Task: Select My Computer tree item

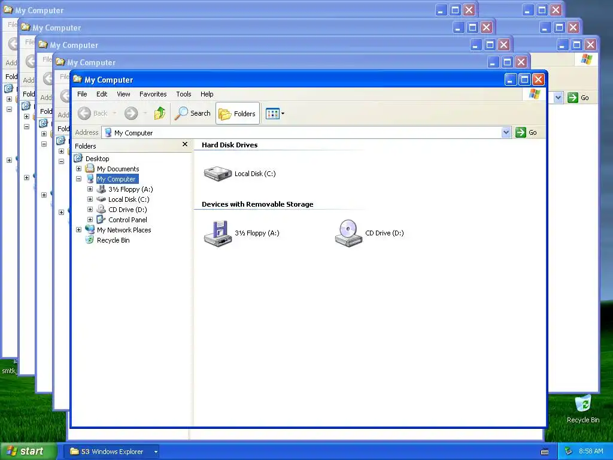Action: coord(116,178)
